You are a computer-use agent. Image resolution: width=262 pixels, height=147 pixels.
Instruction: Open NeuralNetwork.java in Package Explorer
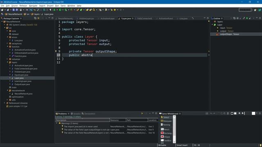[23, 94]
